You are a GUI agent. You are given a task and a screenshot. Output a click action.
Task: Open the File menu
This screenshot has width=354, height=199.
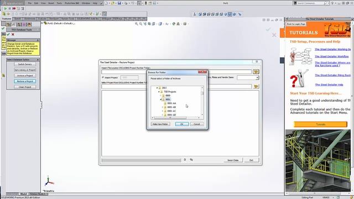click(x=29, y=3)
